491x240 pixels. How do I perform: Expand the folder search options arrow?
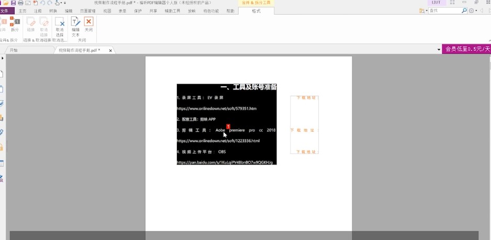click(427, 11)
